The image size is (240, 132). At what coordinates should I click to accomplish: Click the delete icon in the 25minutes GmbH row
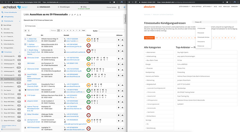(x=118, y=58)
